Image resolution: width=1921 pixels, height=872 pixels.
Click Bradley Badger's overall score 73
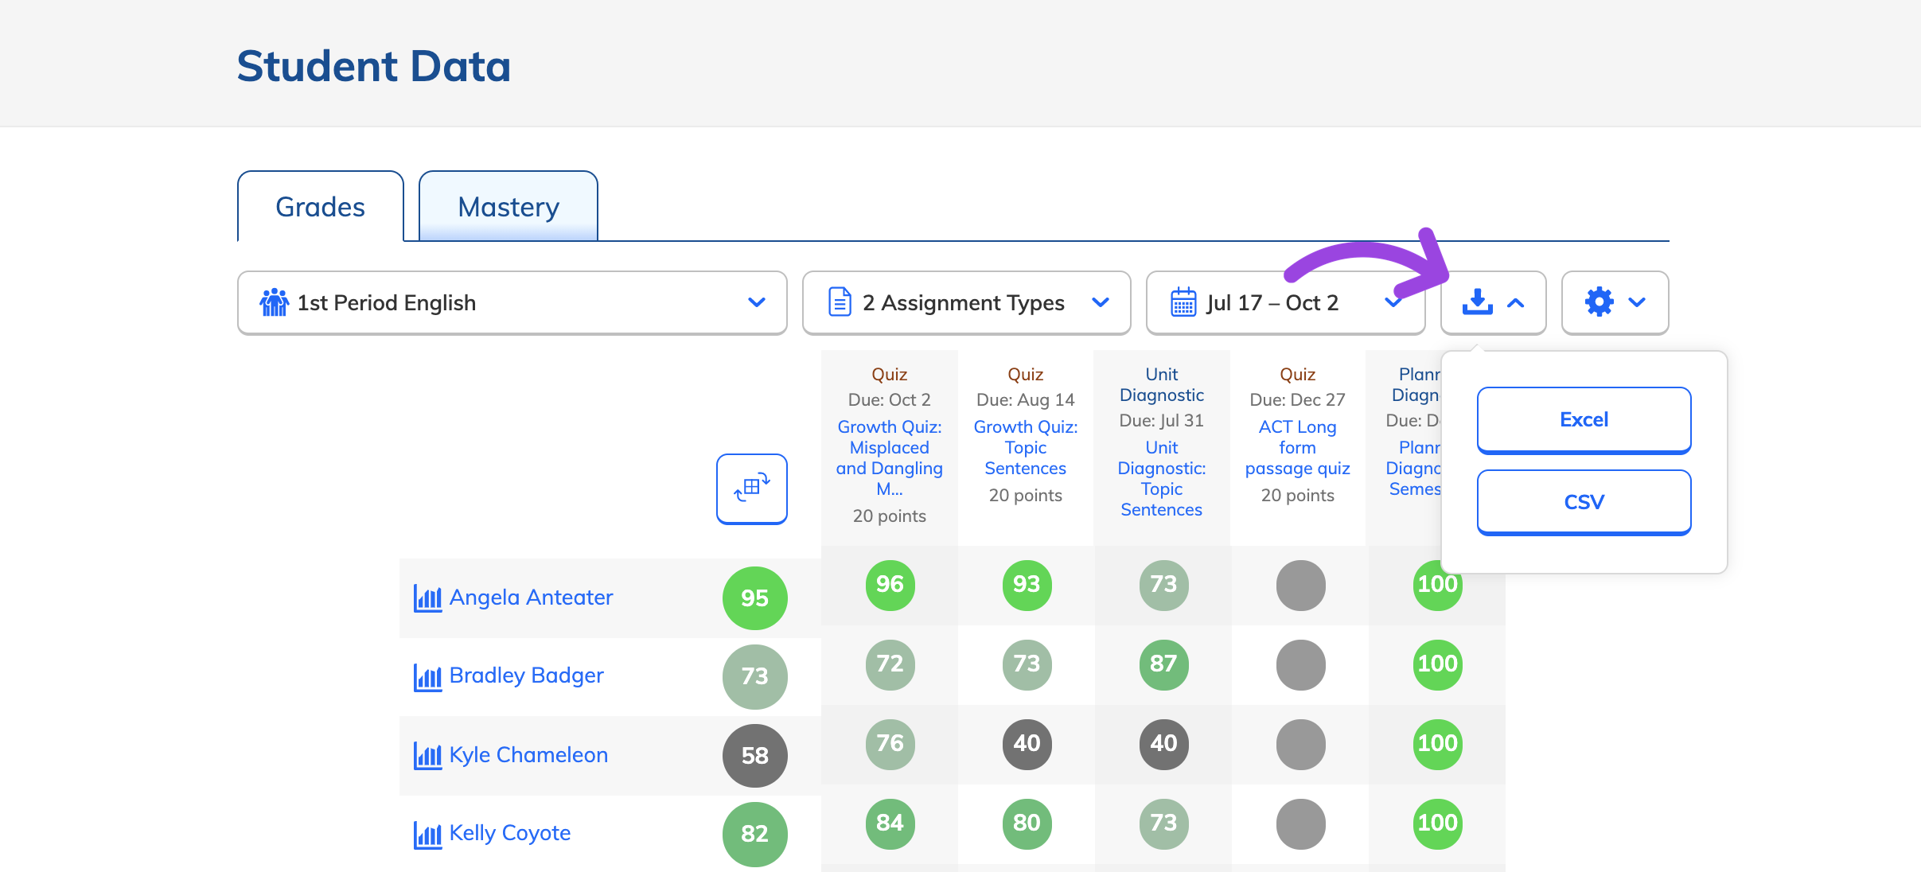point(755,676)
